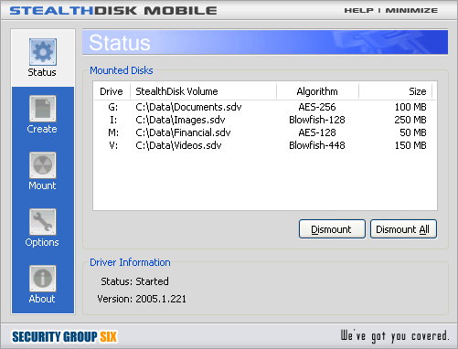This screenshot has width=458, height=349.
Task: Click the V: drive letter
Action: (113, 145)
